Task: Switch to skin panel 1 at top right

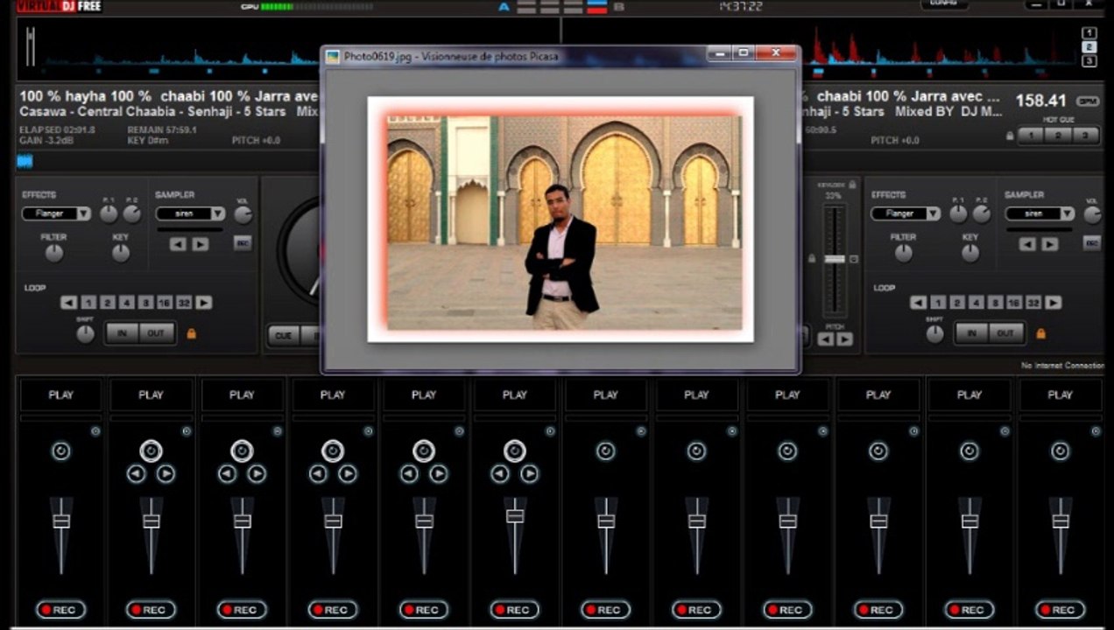Action: pyautogui.click(x=1089, y=34)
